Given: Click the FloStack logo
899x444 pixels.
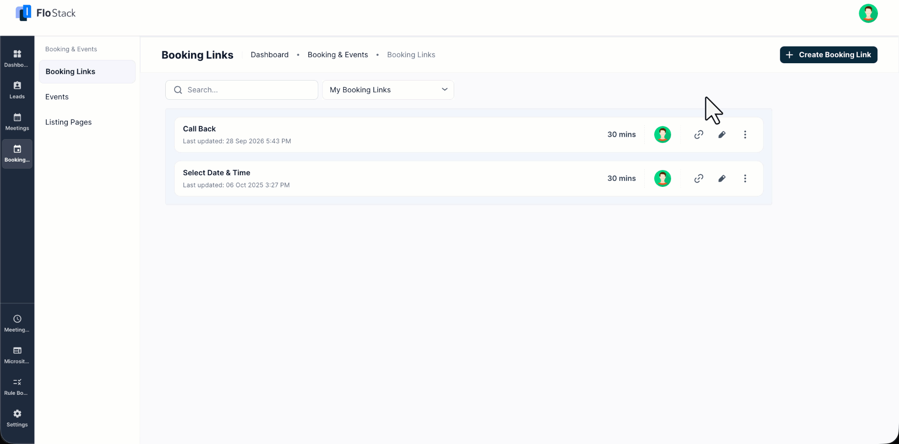Looking at the screenshot, I should pos(45,13).
